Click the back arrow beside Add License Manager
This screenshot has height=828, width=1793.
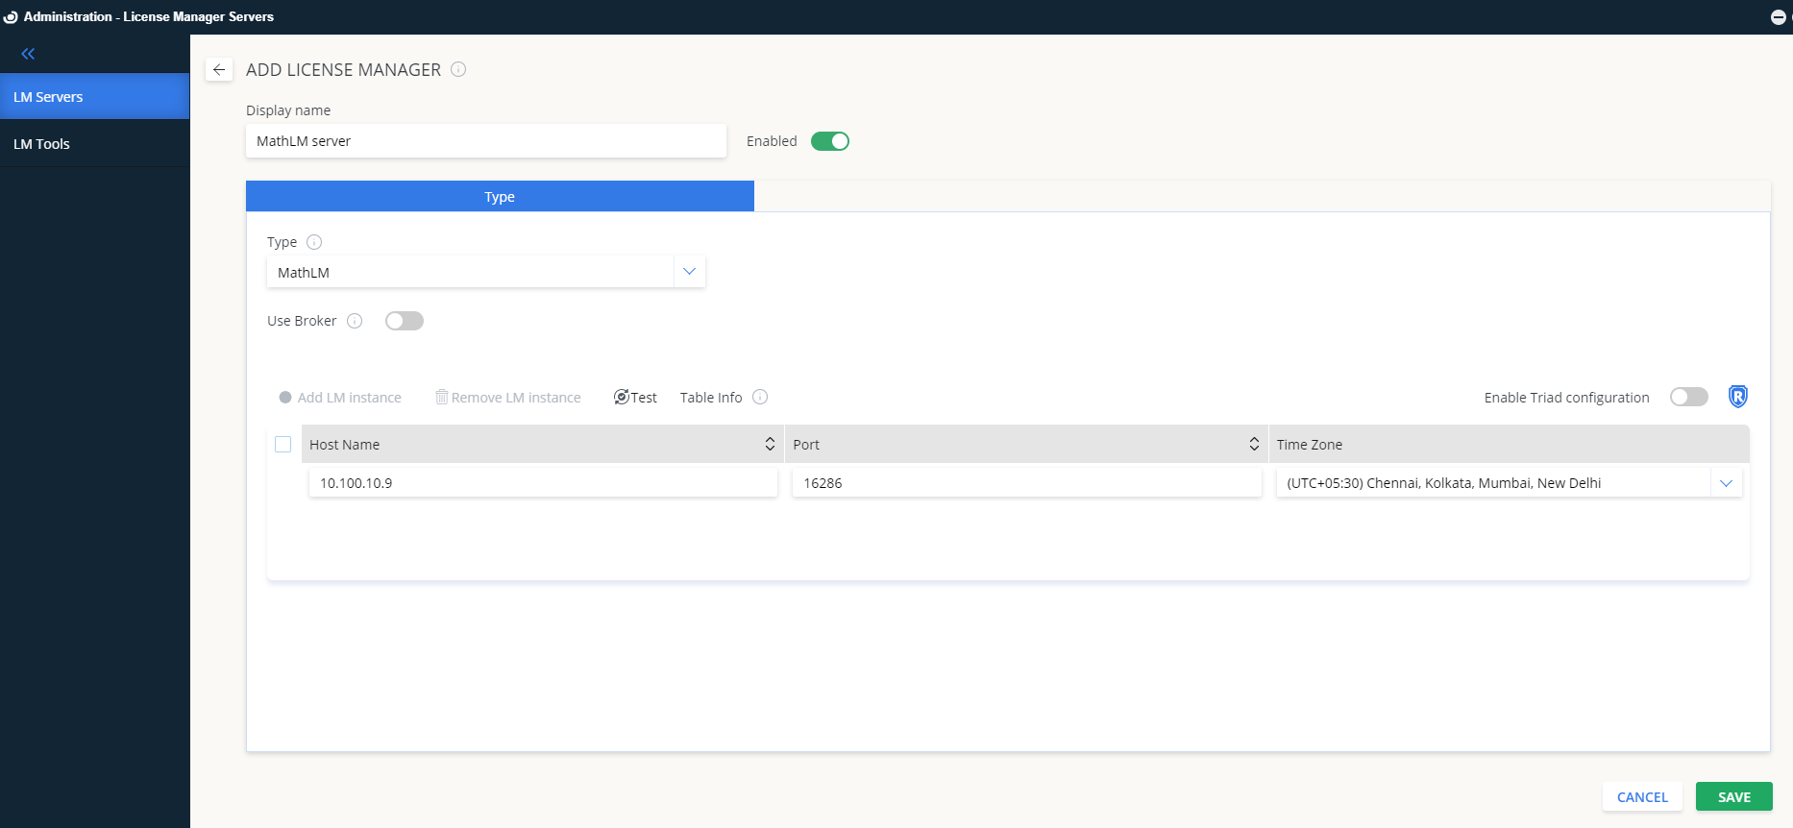pyautogui.click(x=219, y=69)
